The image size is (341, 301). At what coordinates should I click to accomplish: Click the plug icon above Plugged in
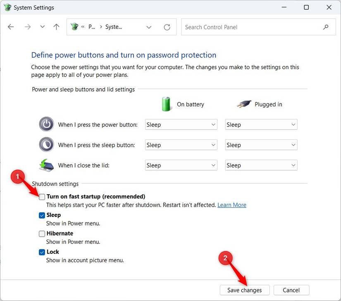[243, 104]
